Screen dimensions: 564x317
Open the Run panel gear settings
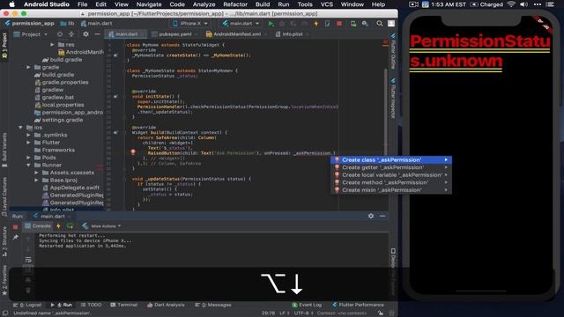[371, 216]
